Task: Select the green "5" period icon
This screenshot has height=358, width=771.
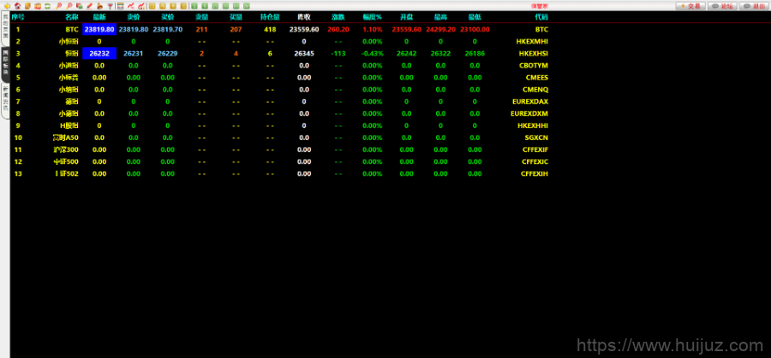Action: 205,6
